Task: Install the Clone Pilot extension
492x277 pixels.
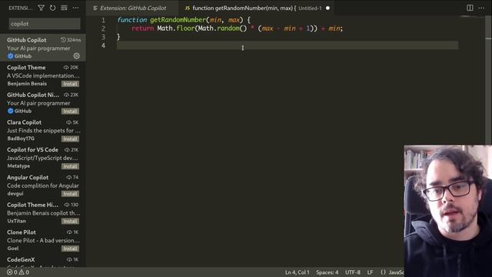Action: tap(70, 249)
